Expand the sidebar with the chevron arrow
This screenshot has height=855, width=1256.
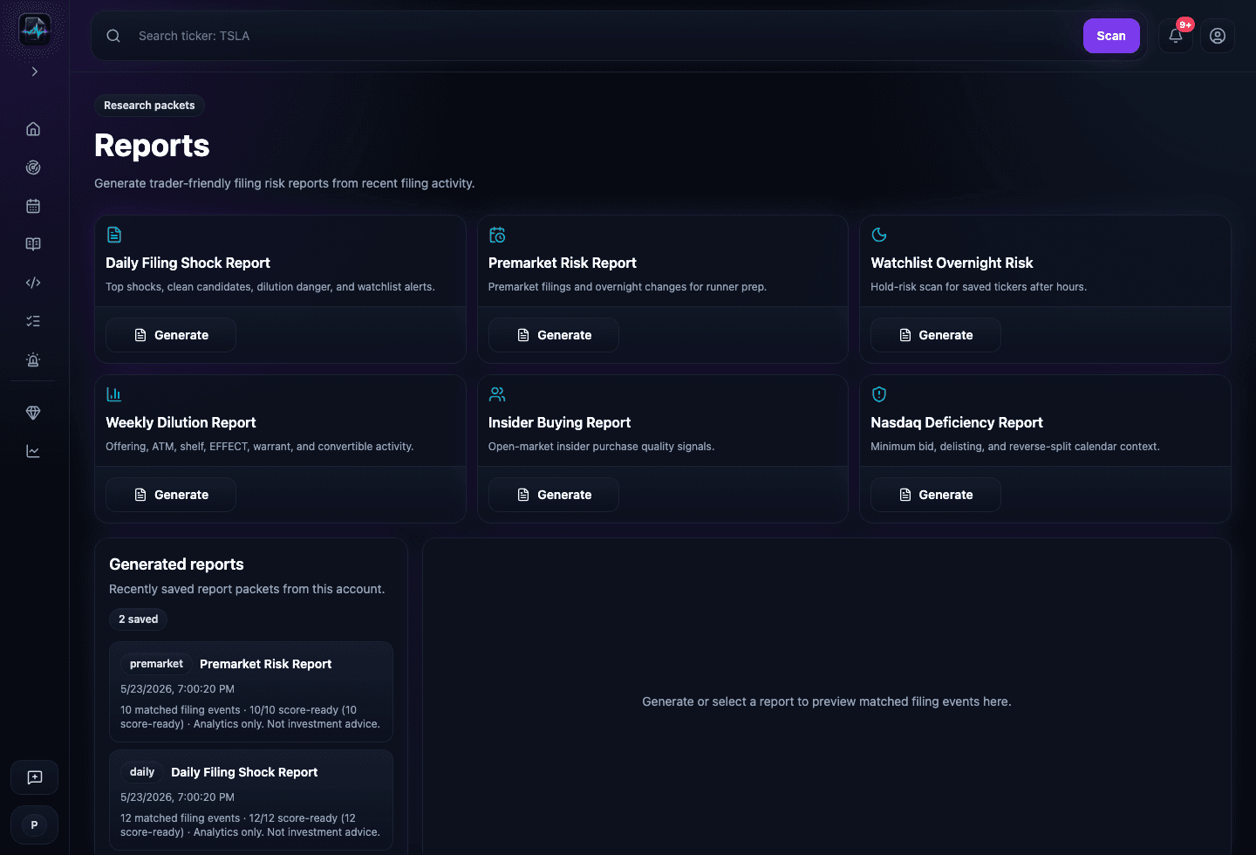35,72
